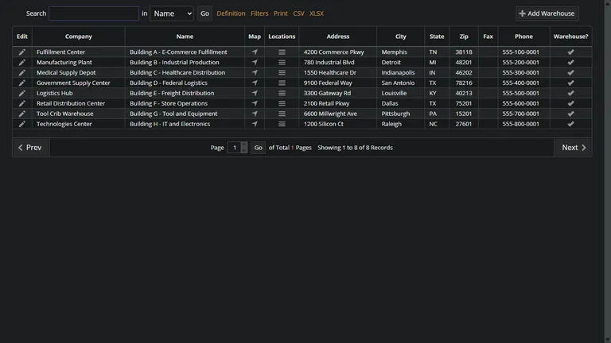Sort by the Zip column header

click(464, 37)
